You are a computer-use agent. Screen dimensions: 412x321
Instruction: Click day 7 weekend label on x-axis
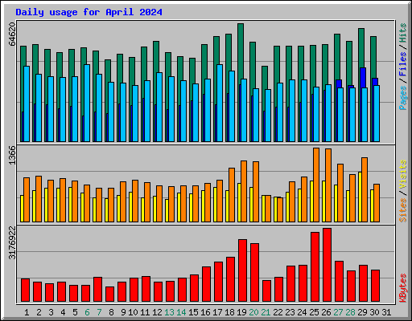click(x=99, y=312)
